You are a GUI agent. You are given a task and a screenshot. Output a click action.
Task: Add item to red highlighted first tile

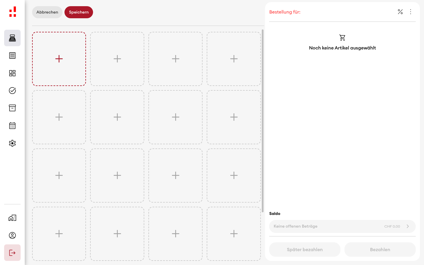pyautogui.click(x=59, y=59)
